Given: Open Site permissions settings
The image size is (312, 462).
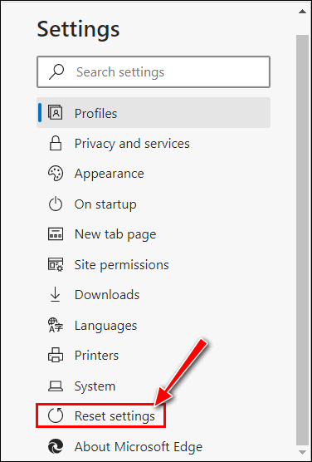Looking at the screenshot, I should coord(154,264).
